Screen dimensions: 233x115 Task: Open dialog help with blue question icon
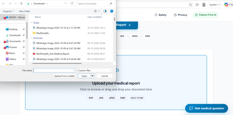[112, 11]
